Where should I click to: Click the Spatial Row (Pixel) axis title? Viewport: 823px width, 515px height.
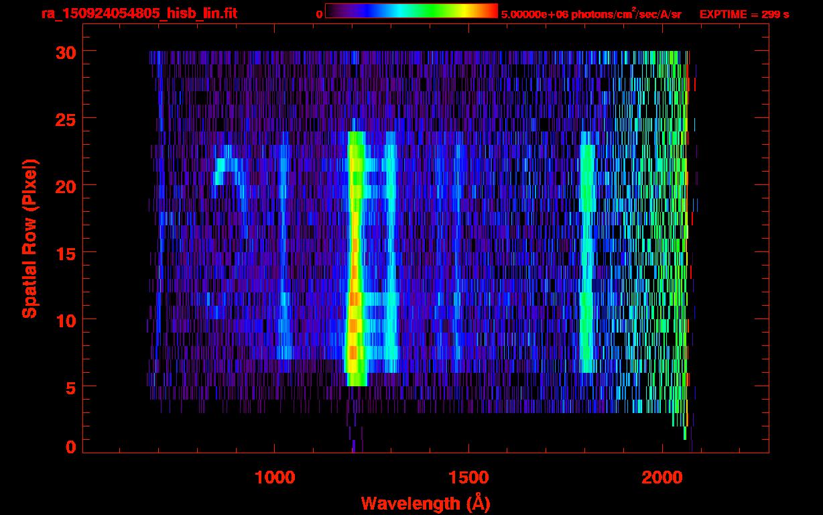tap(30, 239)
